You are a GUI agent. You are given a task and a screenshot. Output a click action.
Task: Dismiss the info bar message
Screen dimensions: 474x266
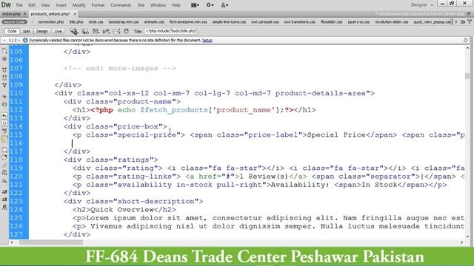pos(466,40)
